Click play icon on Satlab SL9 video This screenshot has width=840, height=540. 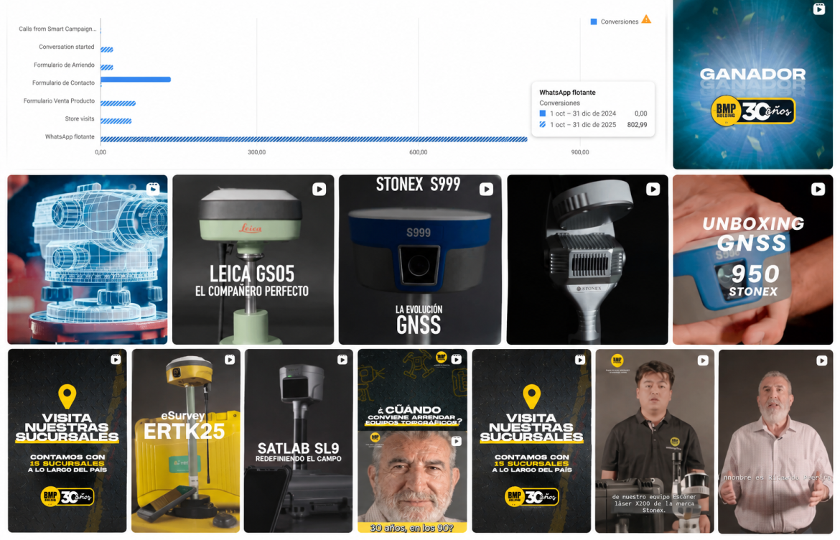342,360
